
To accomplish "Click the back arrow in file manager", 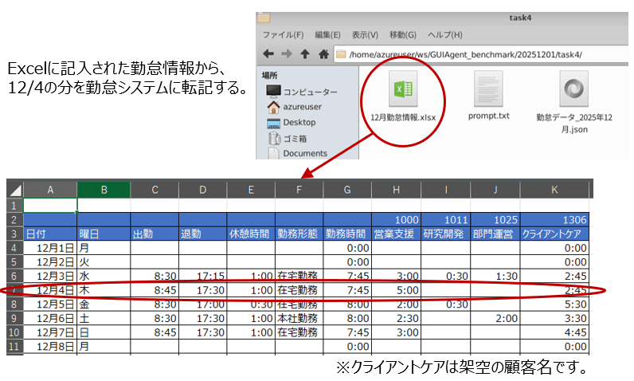I will click(268, 53).
